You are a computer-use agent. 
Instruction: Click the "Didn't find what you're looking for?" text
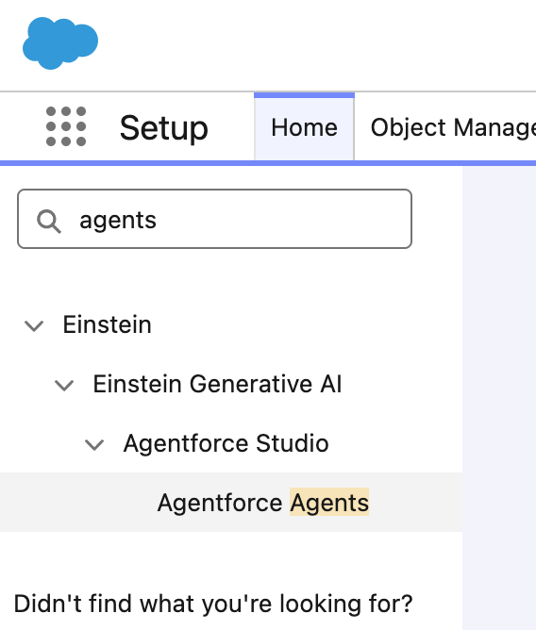tap(213, 604)
